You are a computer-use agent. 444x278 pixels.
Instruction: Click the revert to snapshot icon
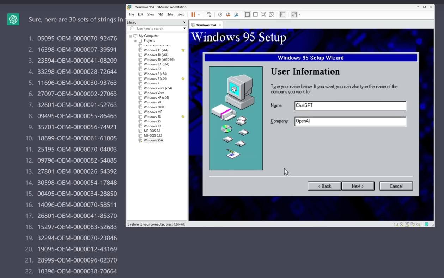(228, 14)
